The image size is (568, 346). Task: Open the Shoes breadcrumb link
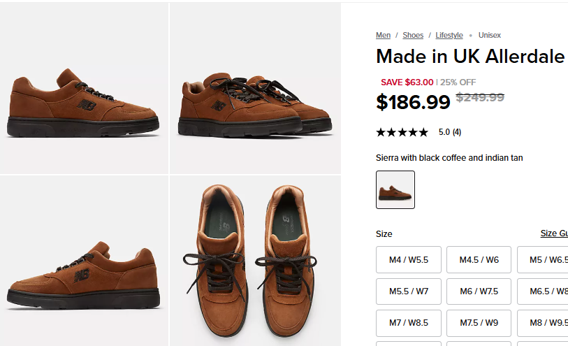point(413,36)
